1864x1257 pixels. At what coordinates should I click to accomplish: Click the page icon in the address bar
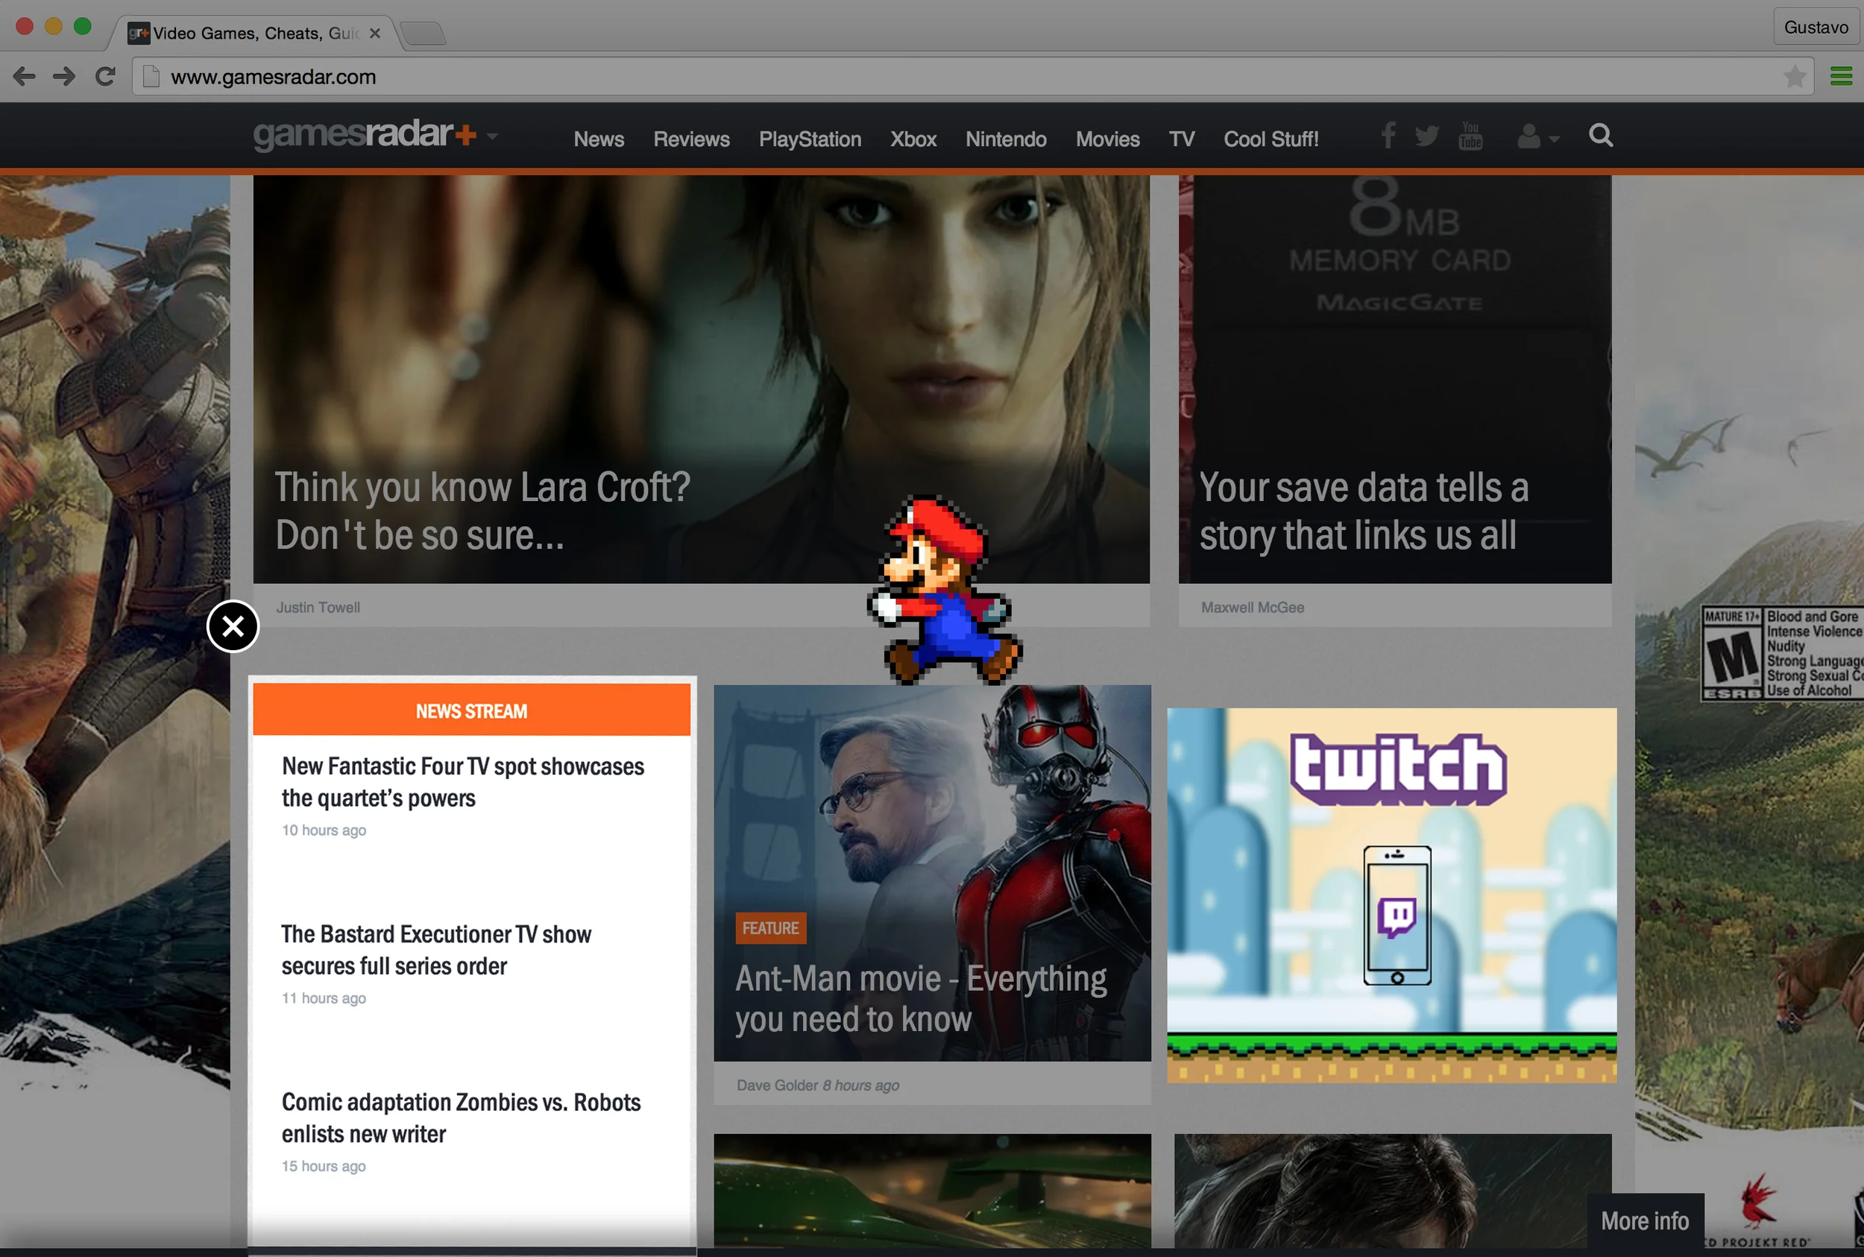coord(151,77)
